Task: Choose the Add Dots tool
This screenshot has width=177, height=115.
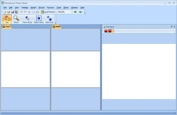Action: 49,19
